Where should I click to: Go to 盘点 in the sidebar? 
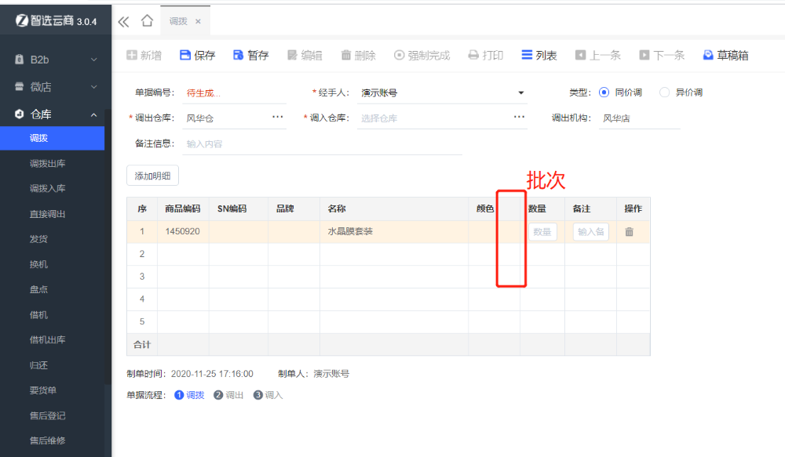pyautogui.click(x=38, y=289)
